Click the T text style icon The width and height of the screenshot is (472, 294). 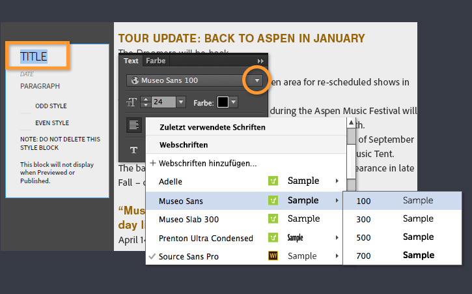133,150
